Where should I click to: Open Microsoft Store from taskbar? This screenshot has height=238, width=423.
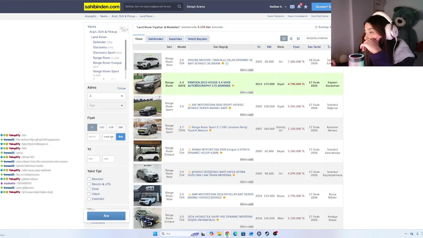click(243, 234)
